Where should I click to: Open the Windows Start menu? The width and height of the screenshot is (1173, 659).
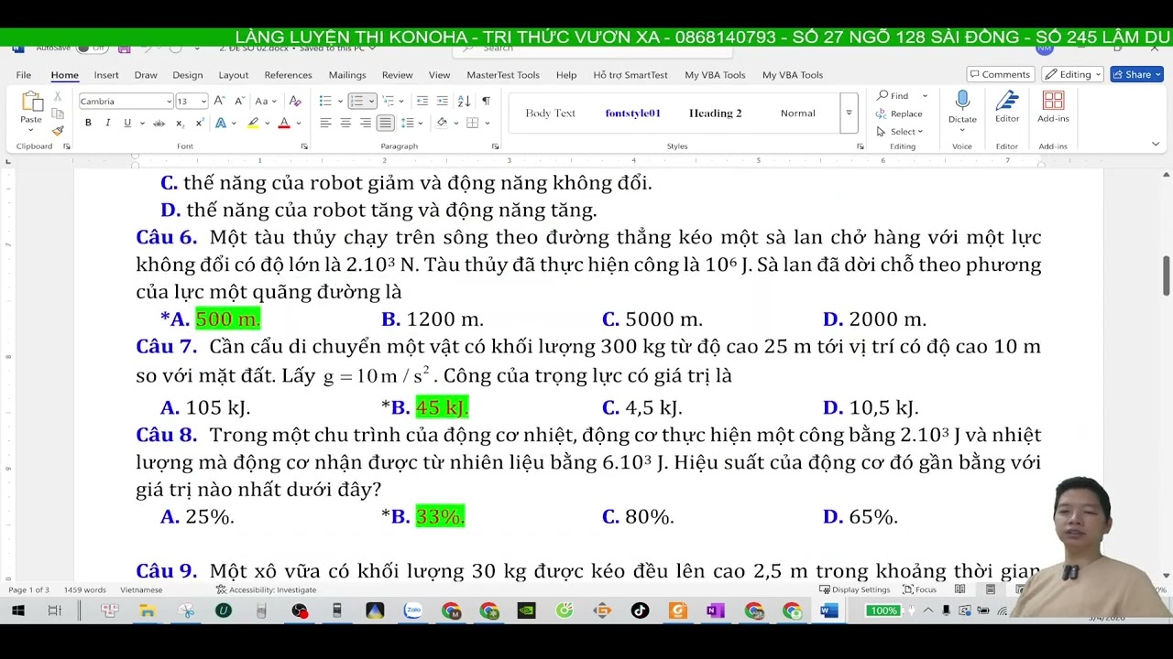click(17, 610)
